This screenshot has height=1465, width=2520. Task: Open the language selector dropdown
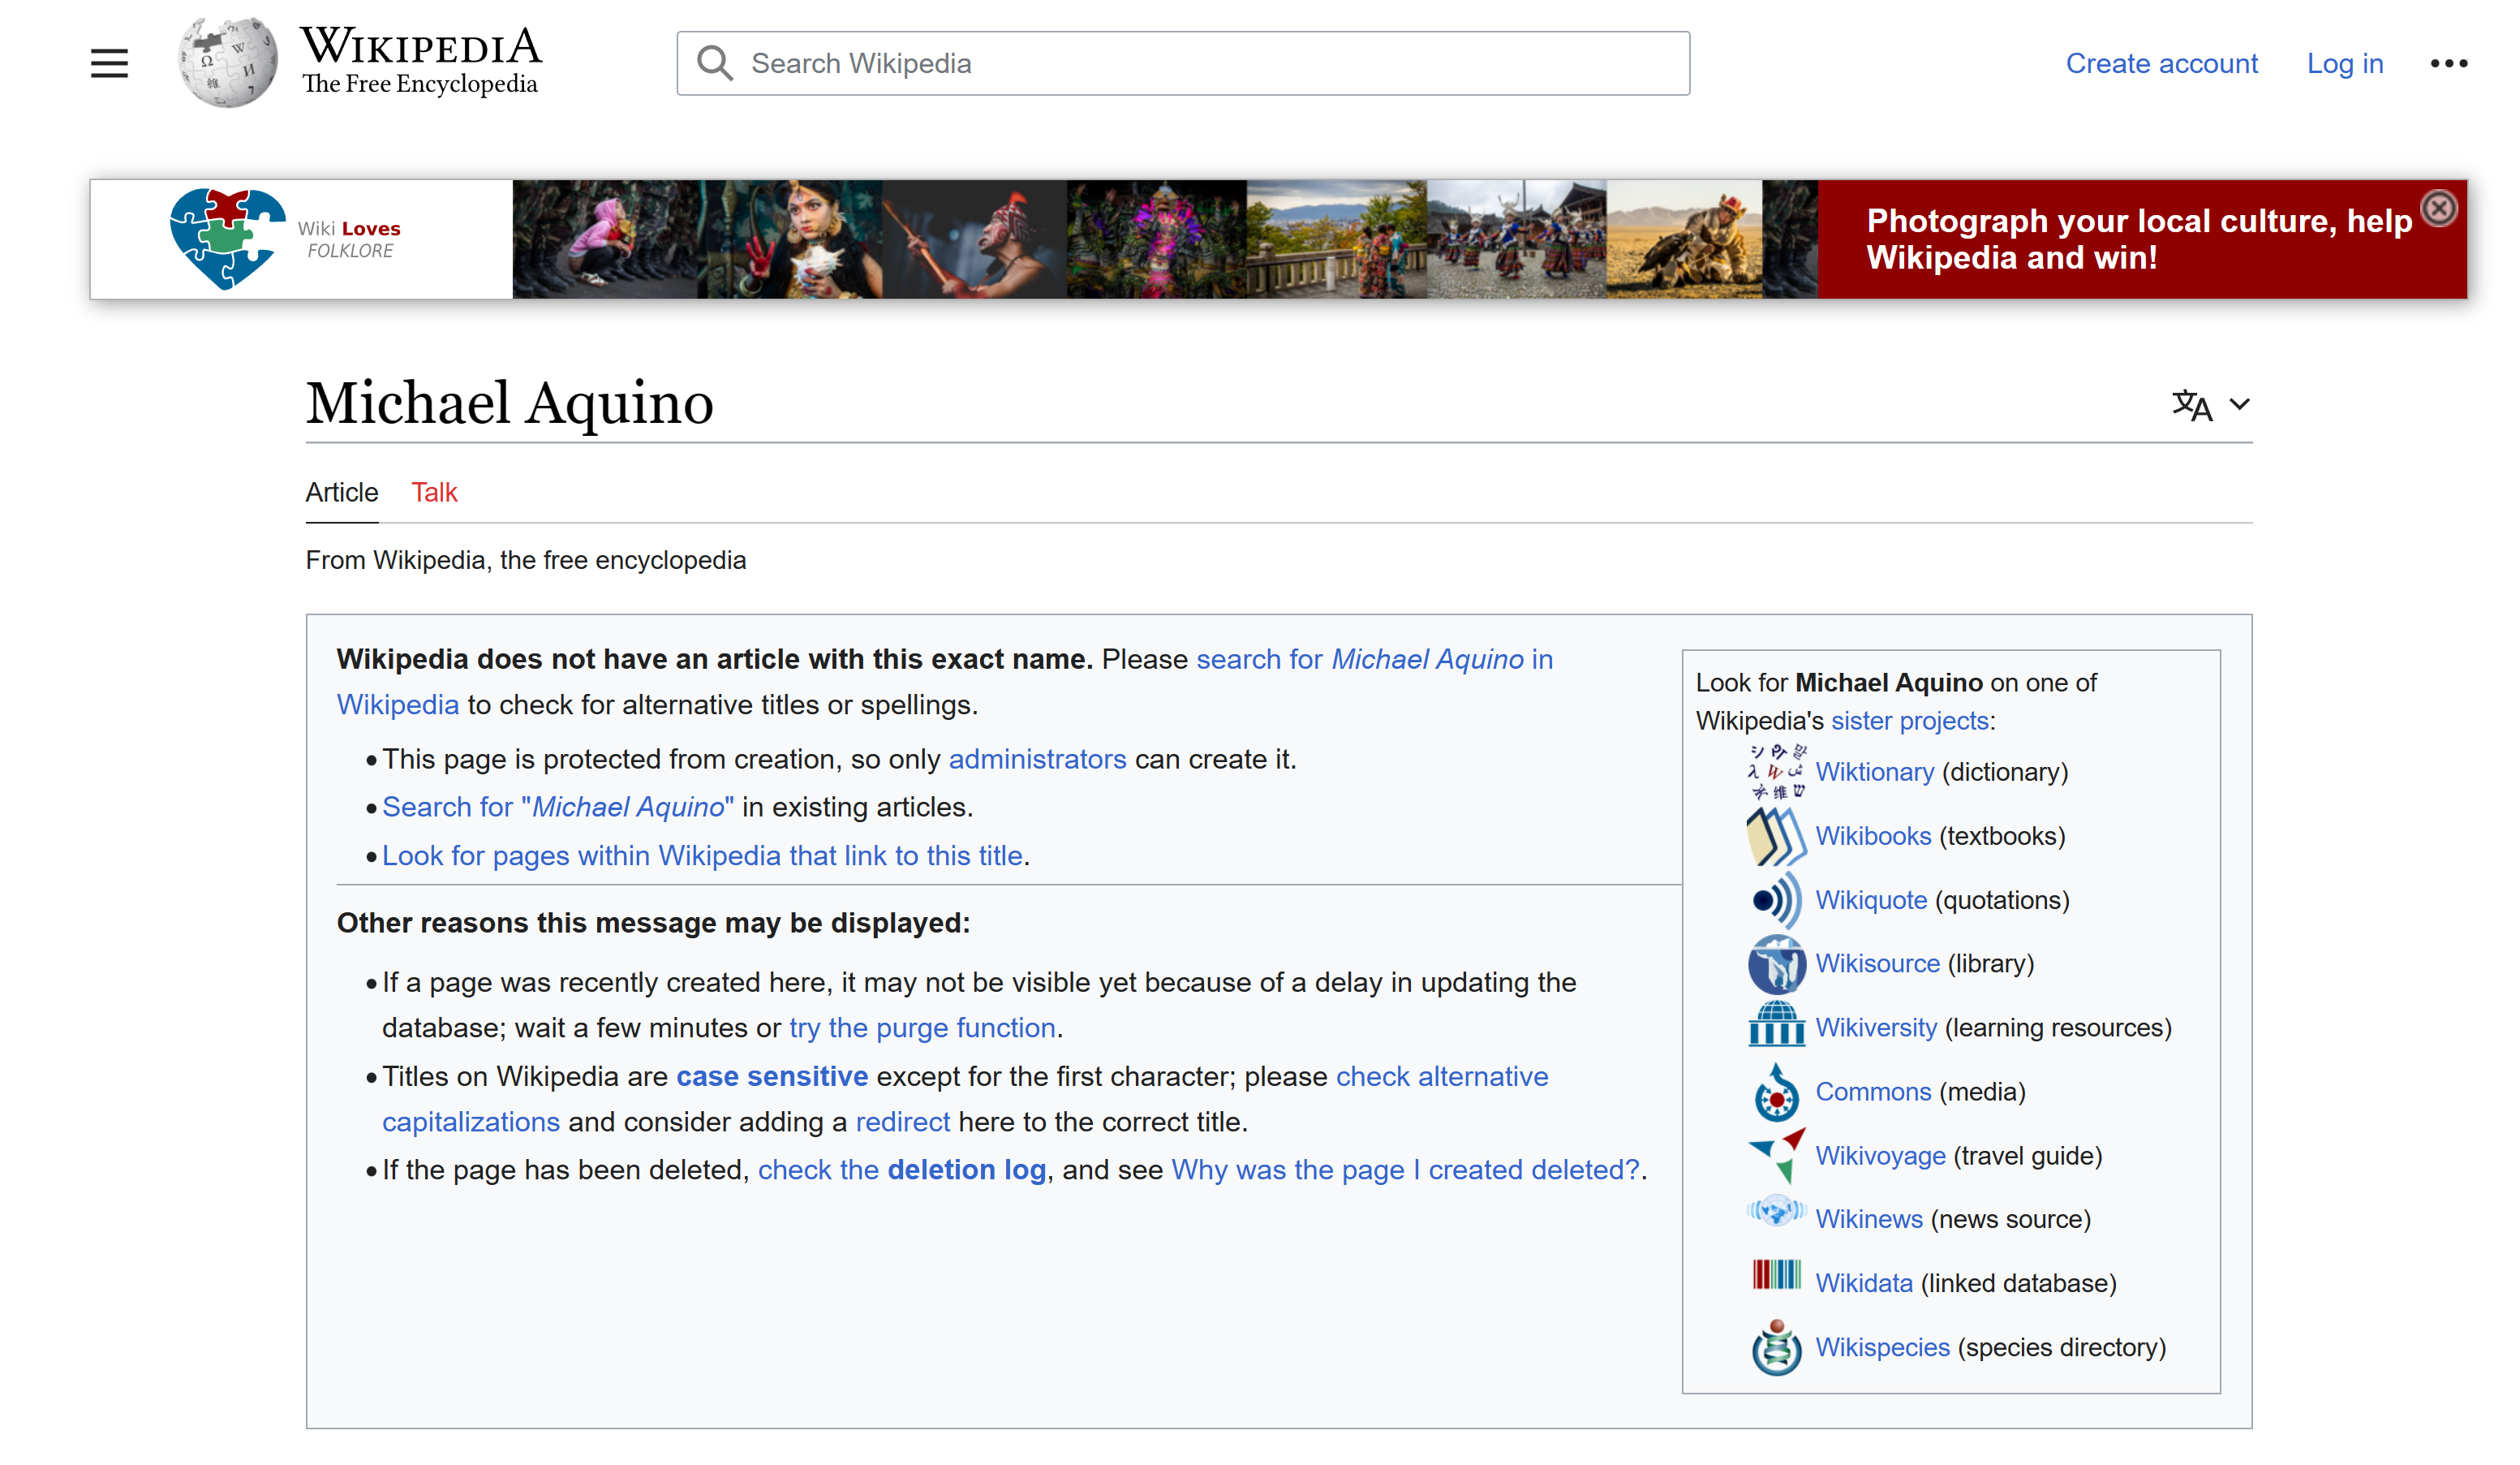tap(2210, 404)
